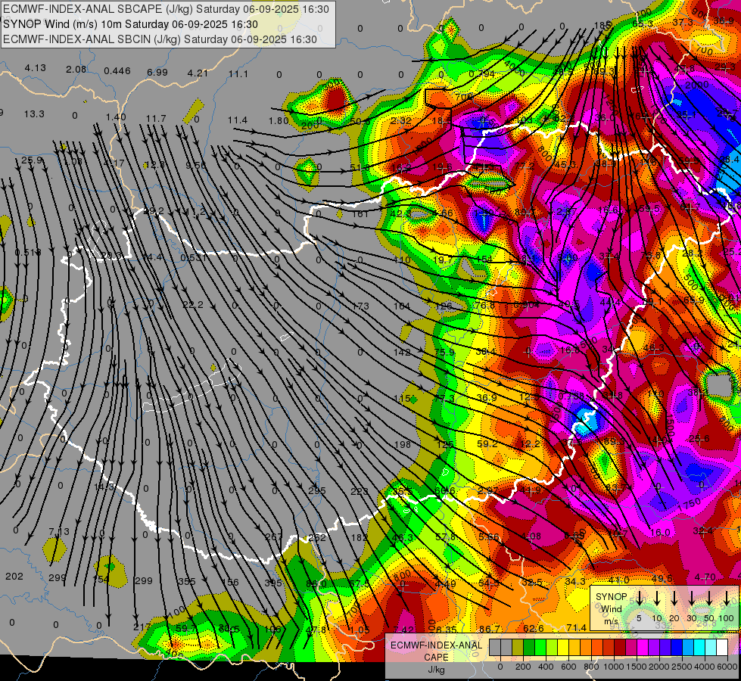Pick the pure blue swatch left of 2500
The height and width of the screenshot is (681, 741).
point(676,647)
